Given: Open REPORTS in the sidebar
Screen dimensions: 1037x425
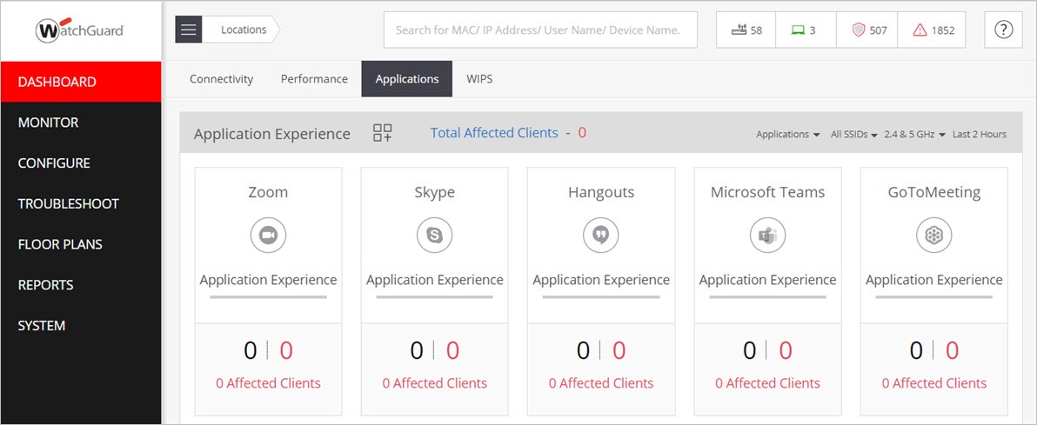Looking at the screenshot, I should coord(81,285).
